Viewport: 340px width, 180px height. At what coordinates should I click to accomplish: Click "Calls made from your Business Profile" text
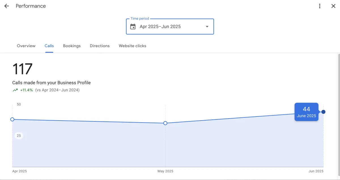52,83
